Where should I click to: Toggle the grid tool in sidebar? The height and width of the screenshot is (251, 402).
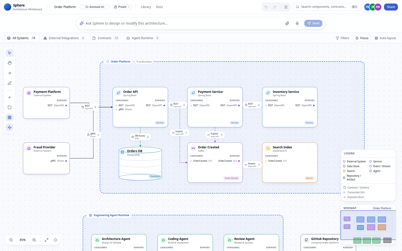tap(10, 117)
